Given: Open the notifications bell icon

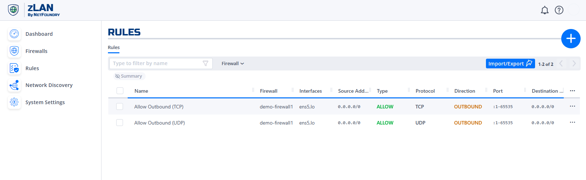Looking at the screenshot, I should point(544,10).
